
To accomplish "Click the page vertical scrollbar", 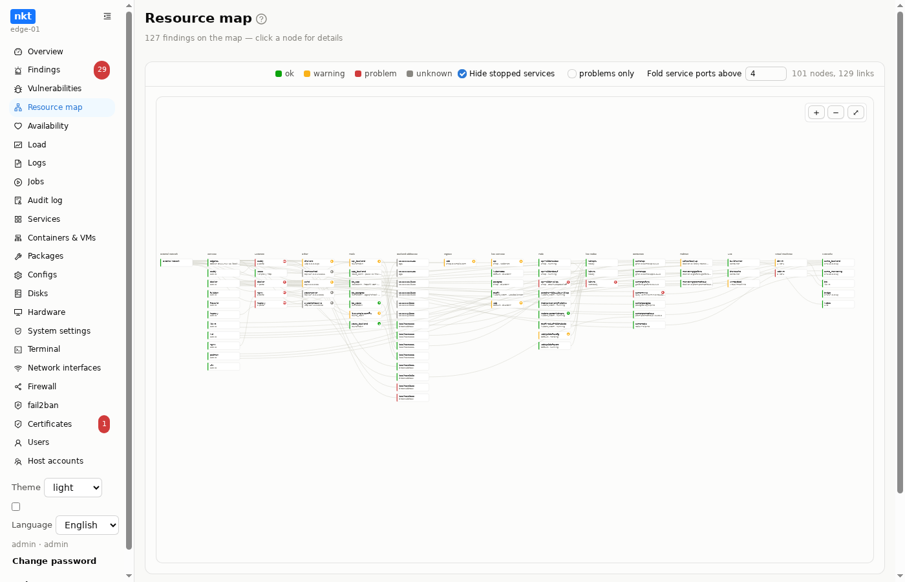I will (x=900, y=252).
